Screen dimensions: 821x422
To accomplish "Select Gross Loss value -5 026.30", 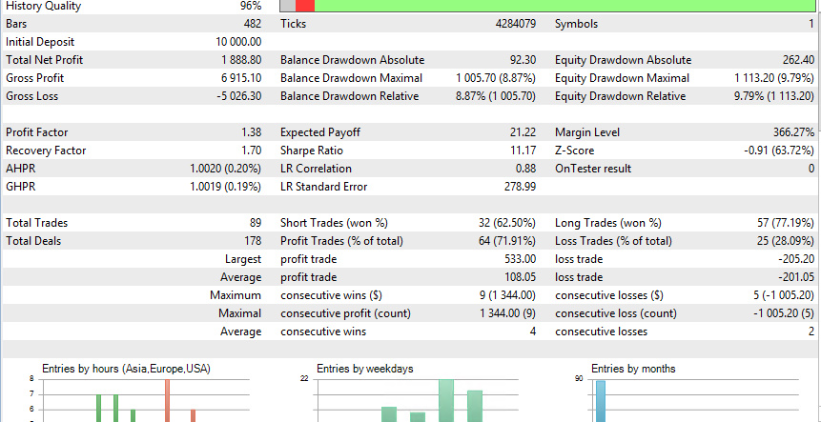I will (239, 96).
